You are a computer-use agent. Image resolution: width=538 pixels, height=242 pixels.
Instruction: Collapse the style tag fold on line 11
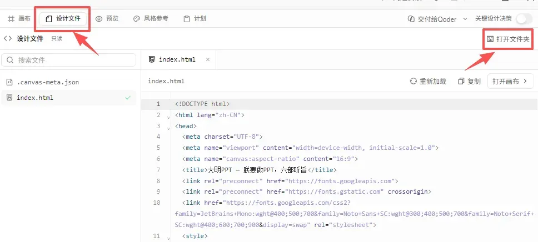point(168,238)
